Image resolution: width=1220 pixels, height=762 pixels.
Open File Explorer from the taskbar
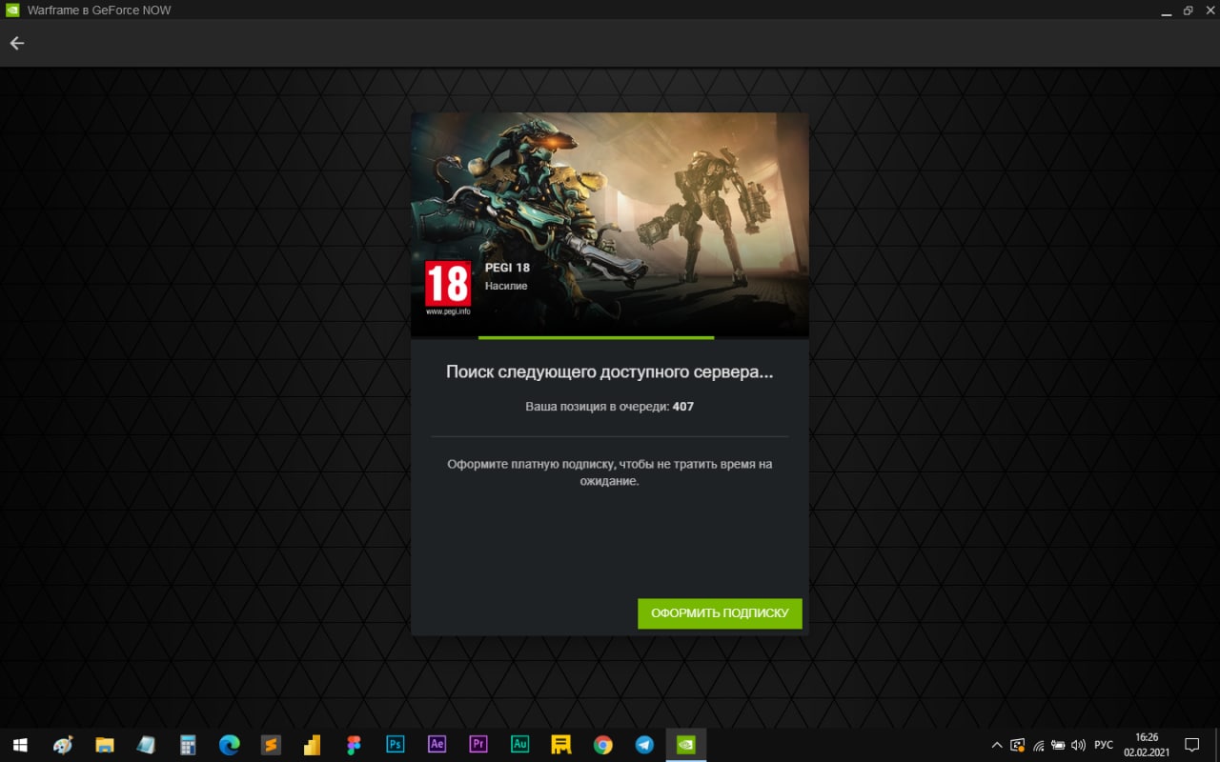[104, 745]
